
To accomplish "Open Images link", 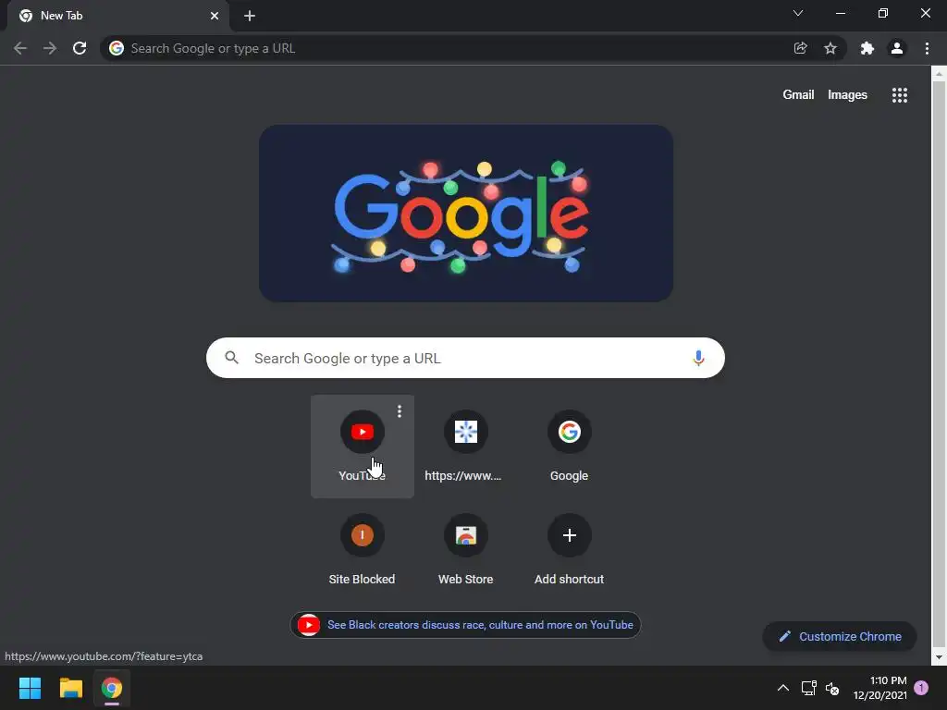I will point(847,95).
